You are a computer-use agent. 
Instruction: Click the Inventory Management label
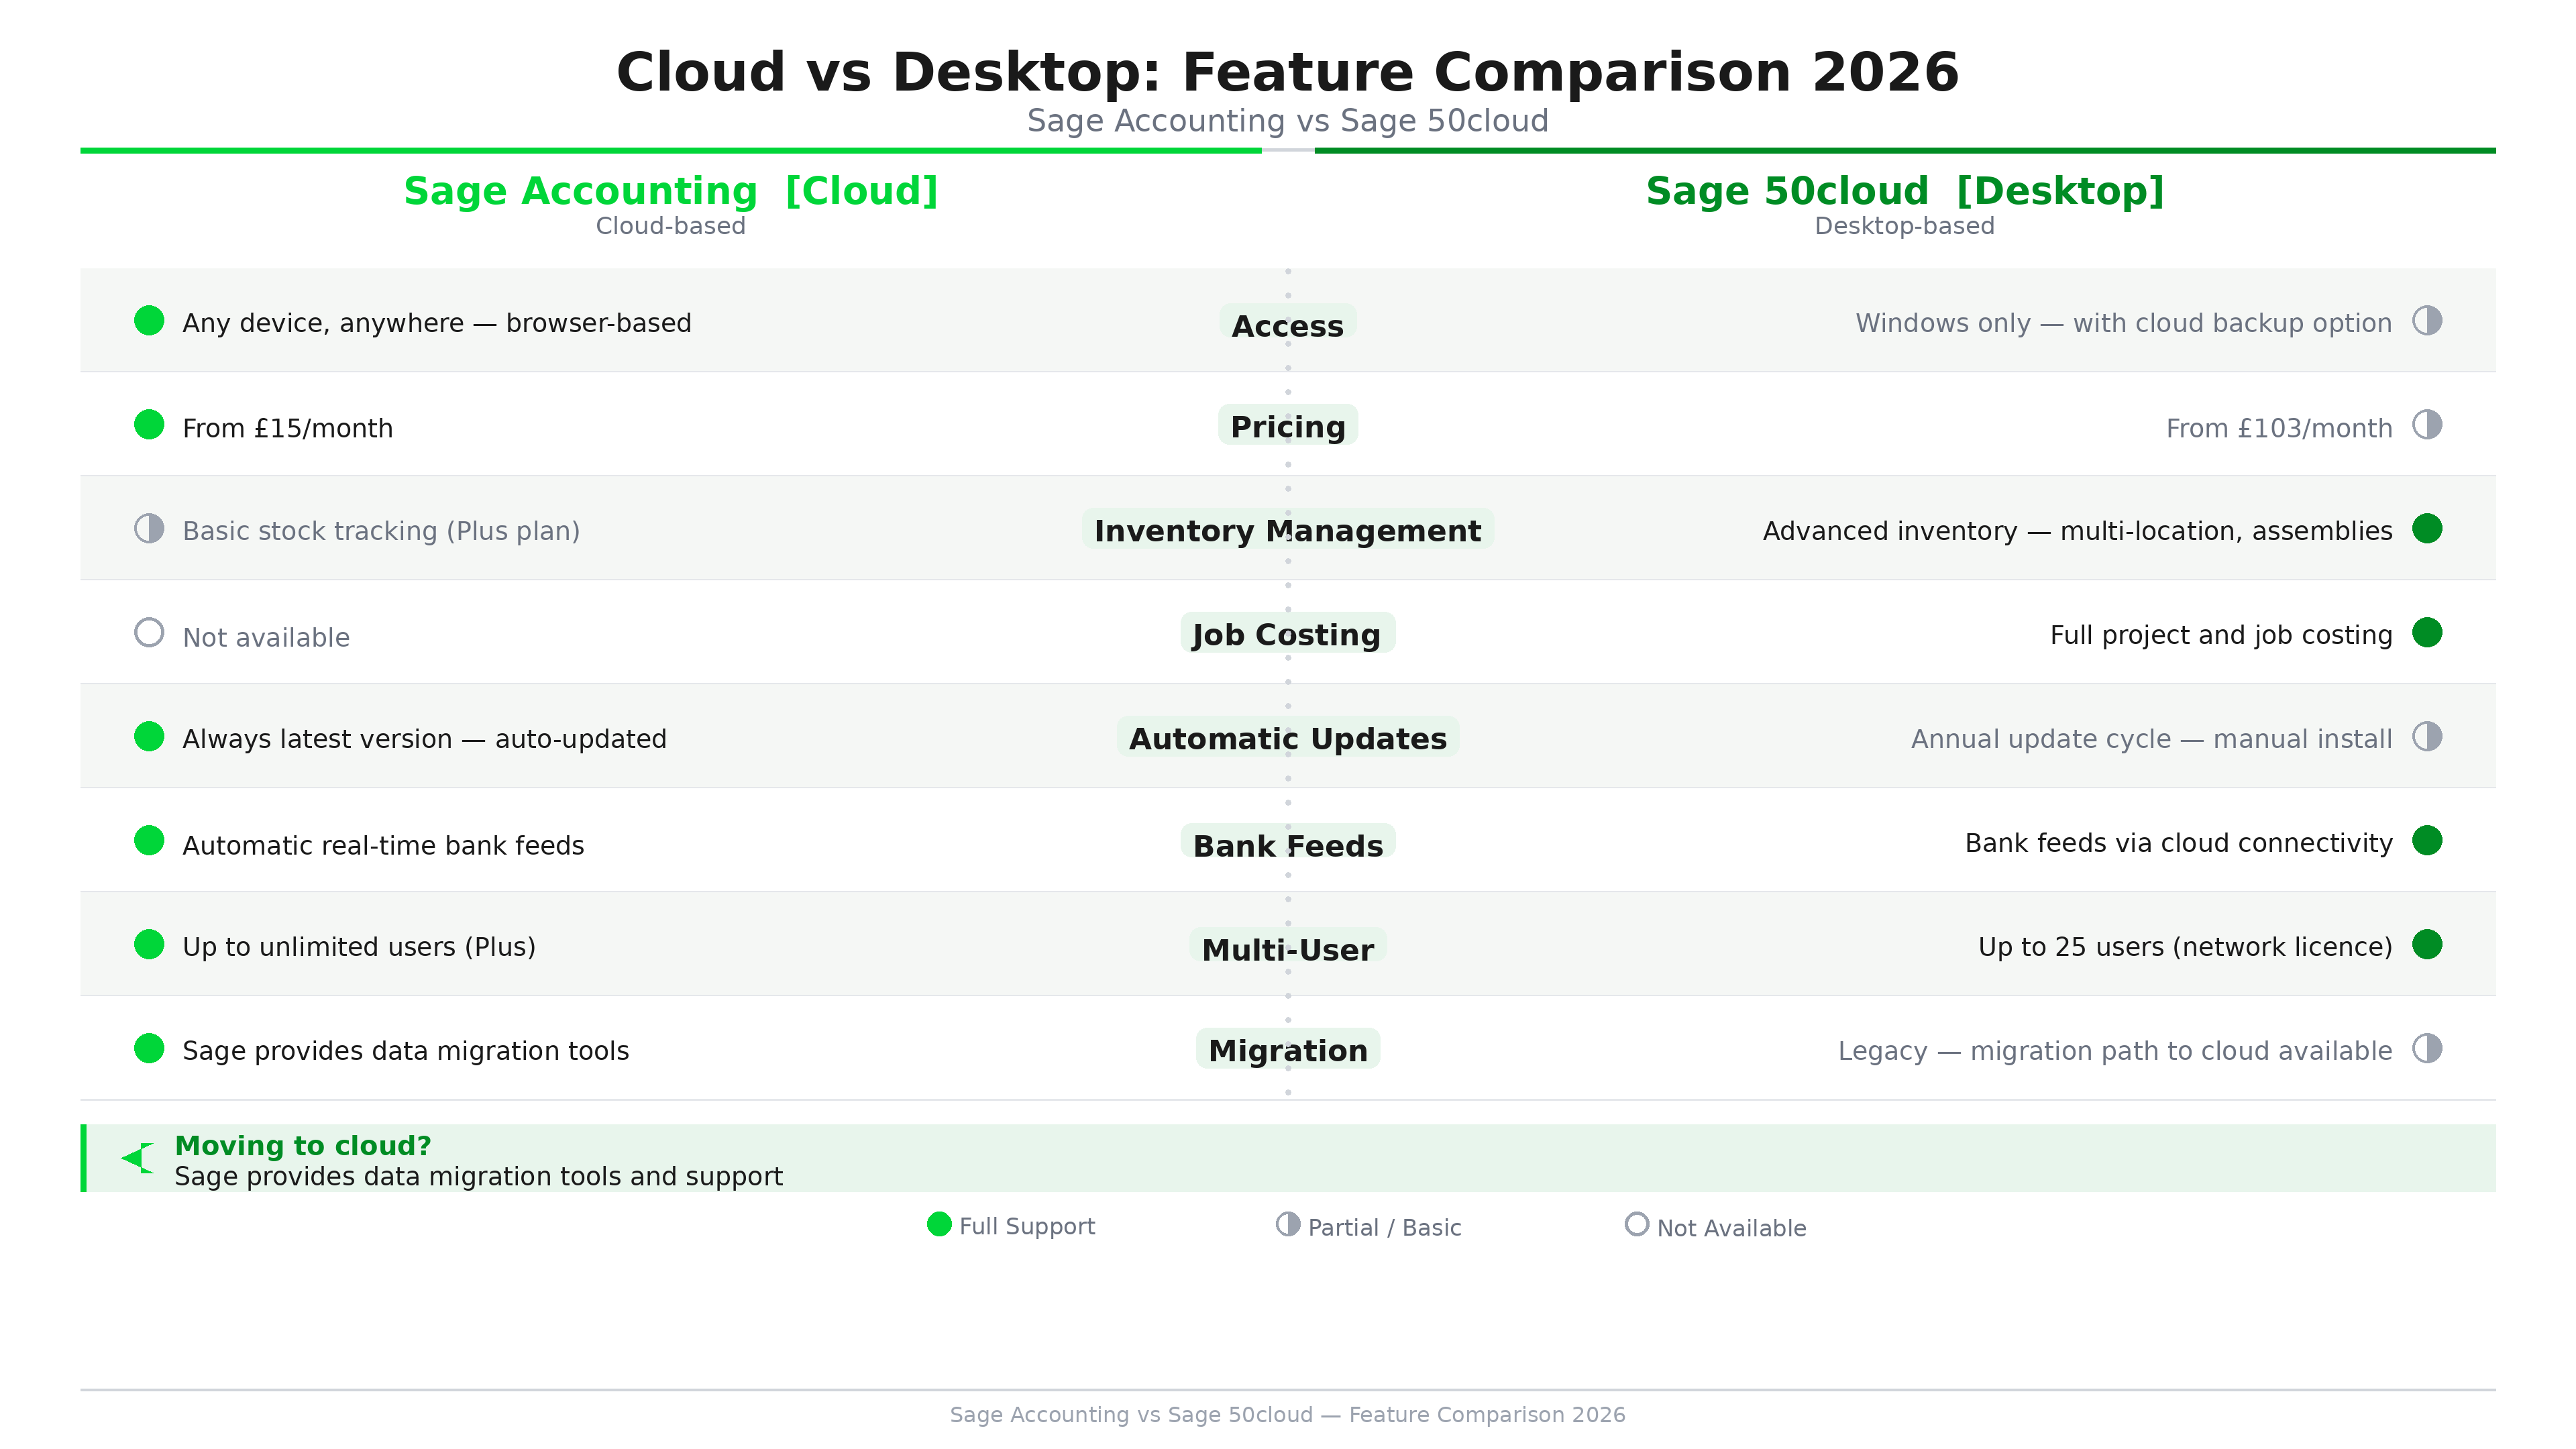pos(1287,530)
